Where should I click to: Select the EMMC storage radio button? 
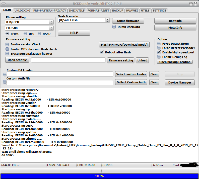(7, 34)
